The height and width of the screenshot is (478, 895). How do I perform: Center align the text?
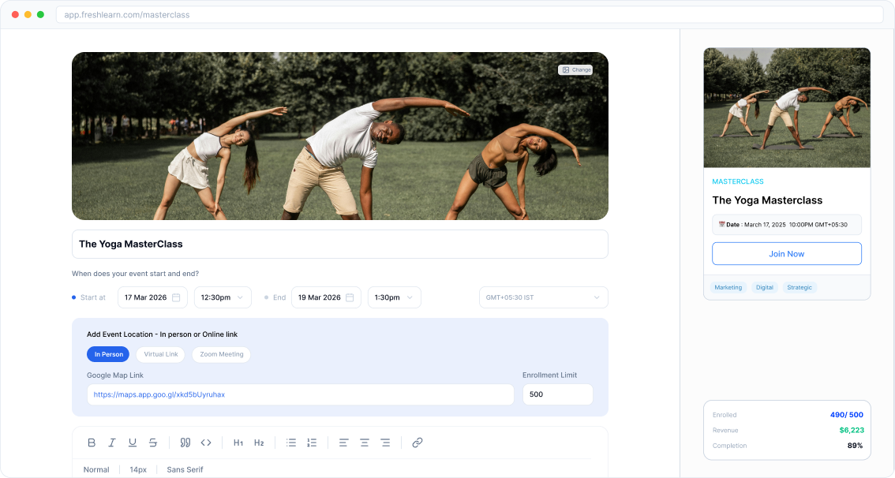(365, 443)
